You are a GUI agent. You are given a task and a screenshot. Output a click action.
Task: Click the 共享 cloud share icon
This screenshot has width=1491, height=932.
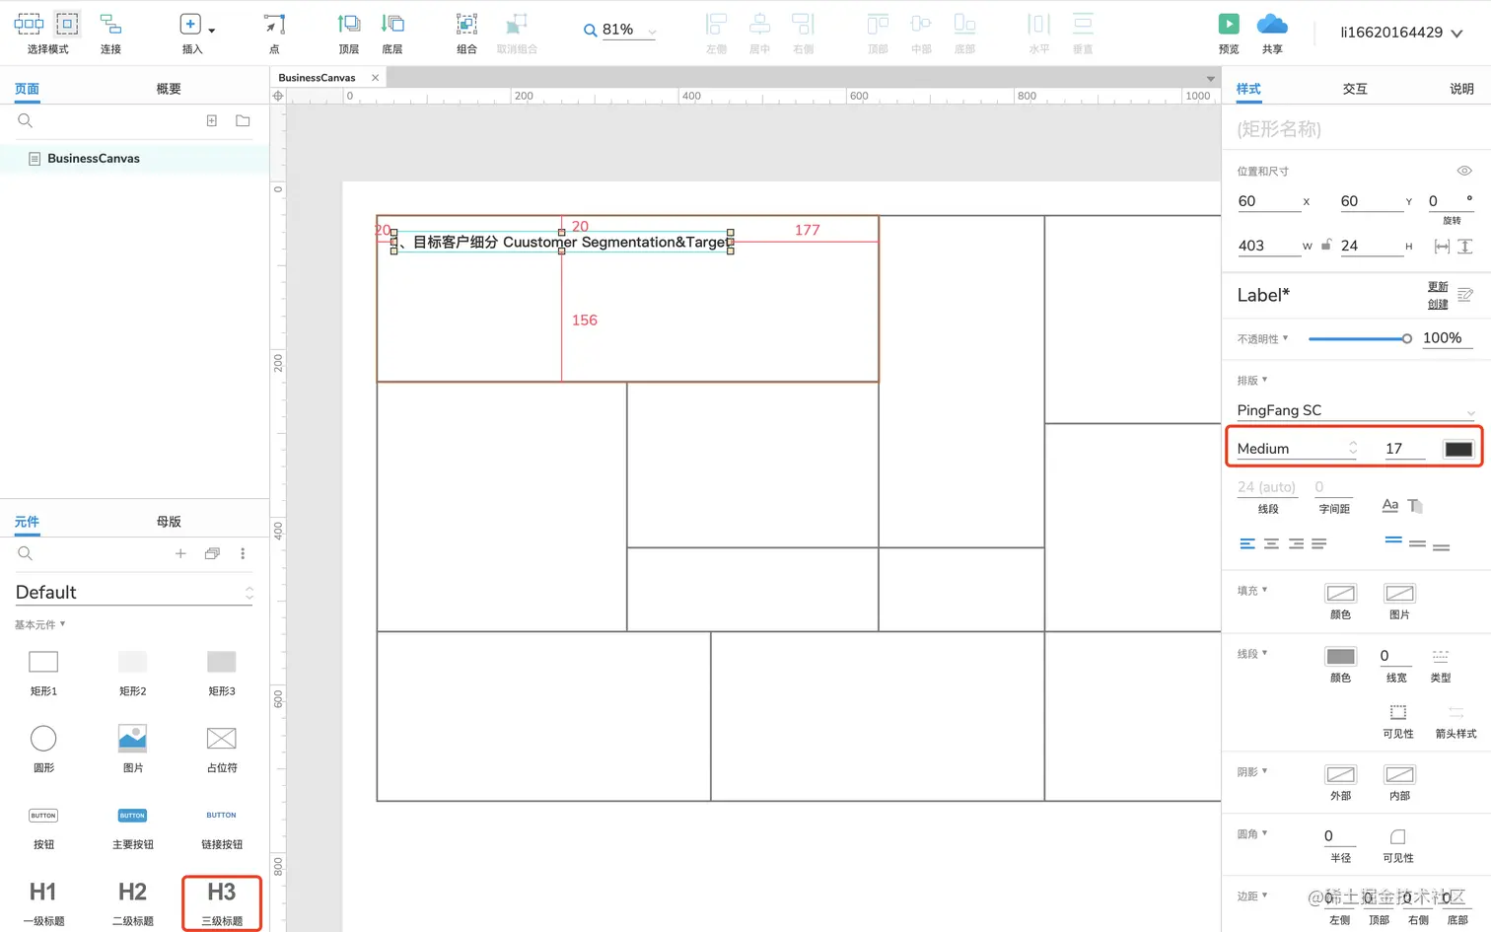1272,24
